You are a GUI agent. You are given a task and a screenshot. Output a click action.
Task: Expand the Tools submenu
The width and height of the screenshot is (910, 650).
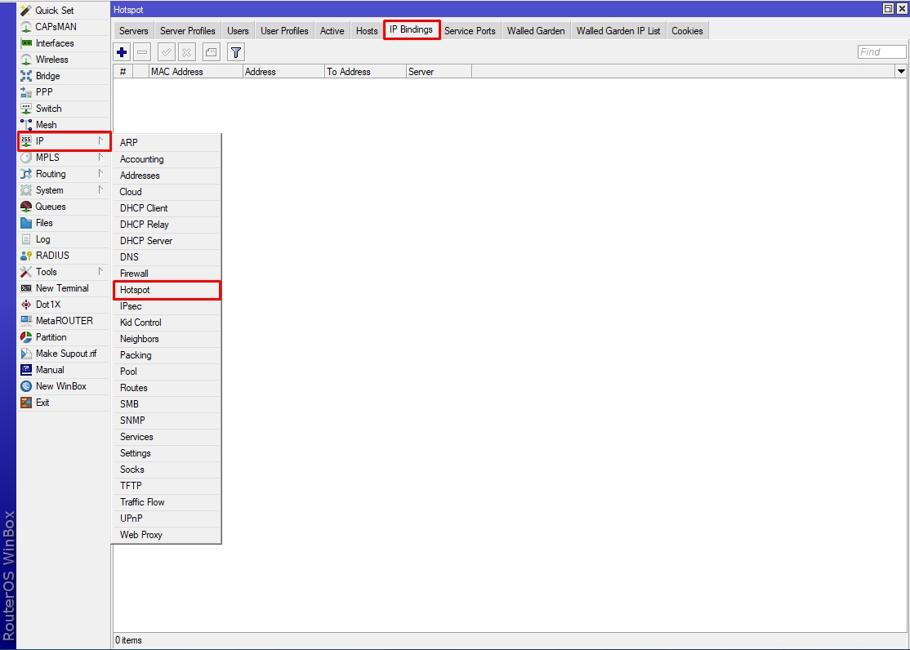(63, 271)
